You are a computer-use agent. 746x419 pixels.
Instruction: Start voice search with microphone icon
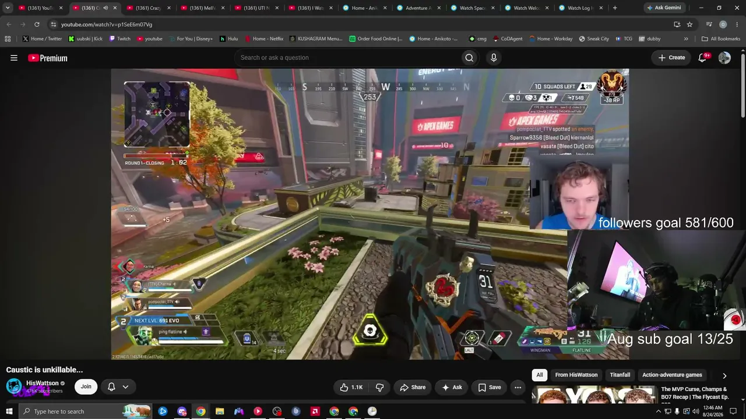[x=494, y=58]
